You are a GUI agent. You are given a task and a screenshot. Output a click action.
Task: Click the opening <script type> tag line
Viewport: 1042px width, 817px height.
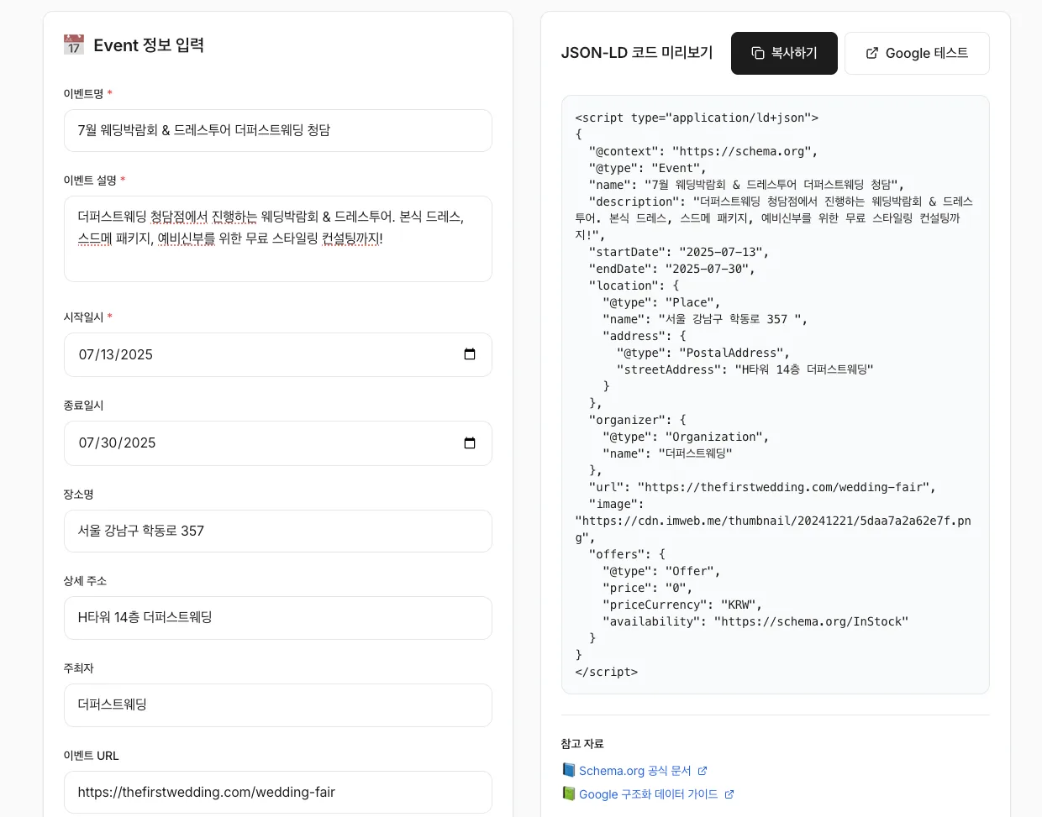coord(697,118)
